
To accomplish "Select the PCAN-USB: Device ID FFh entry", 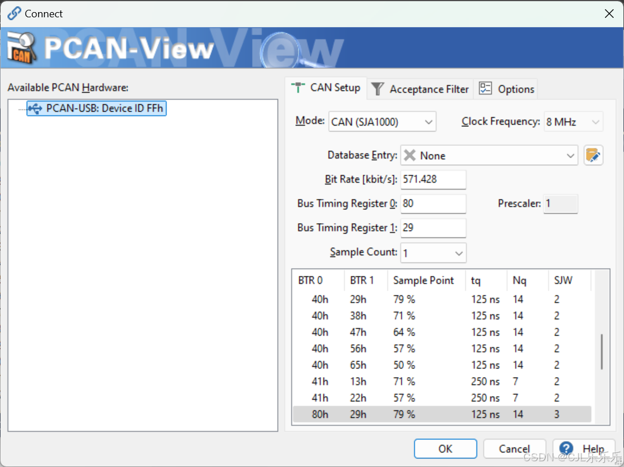I will click(x=96, y=108).
